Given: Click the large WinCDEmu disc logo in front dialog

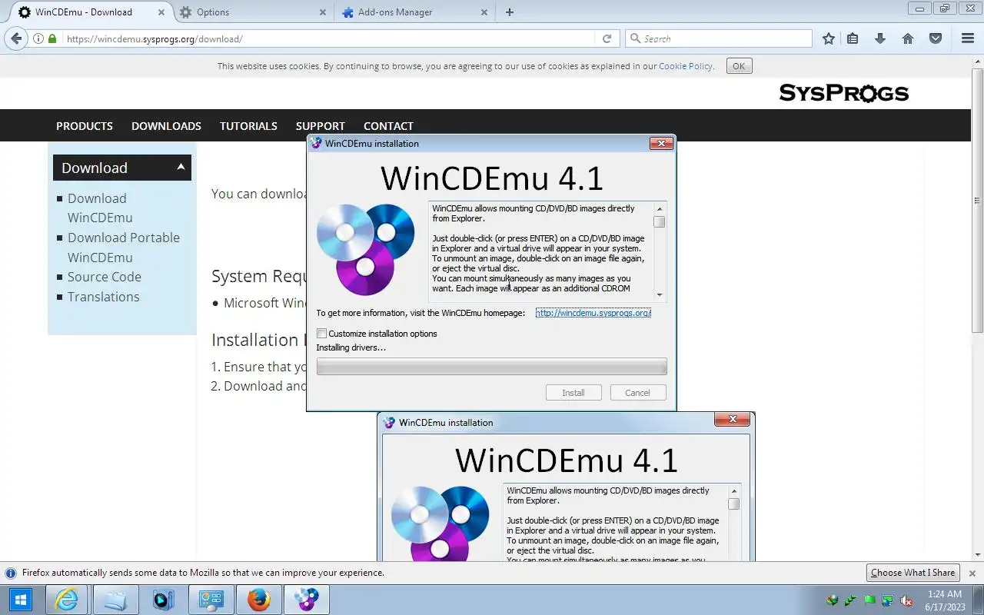Looking at the screenshot, I should point(366,249).
